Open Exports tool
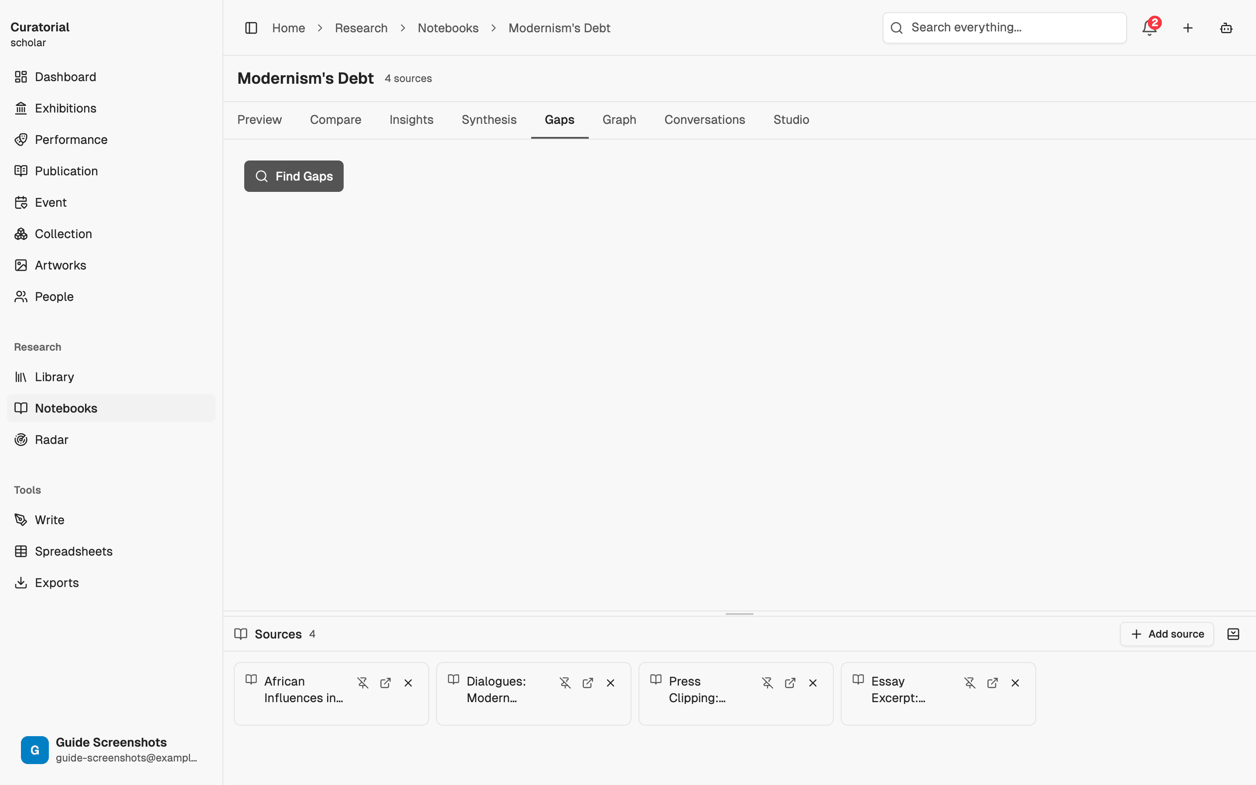Screen dimensions: 1256x785 click(x=111, y=583)
